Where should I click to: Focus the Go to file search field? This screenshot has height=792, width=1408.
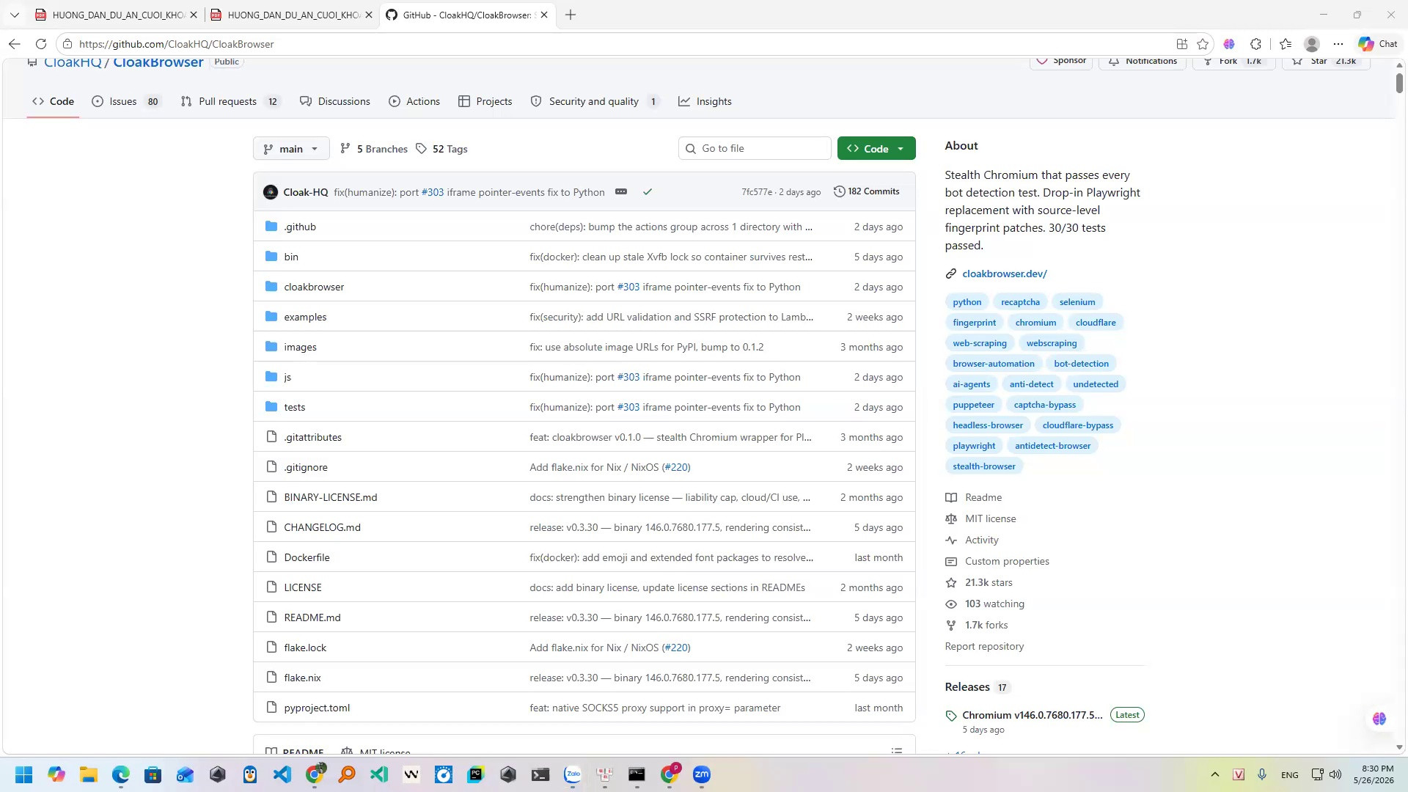[755, 148]
